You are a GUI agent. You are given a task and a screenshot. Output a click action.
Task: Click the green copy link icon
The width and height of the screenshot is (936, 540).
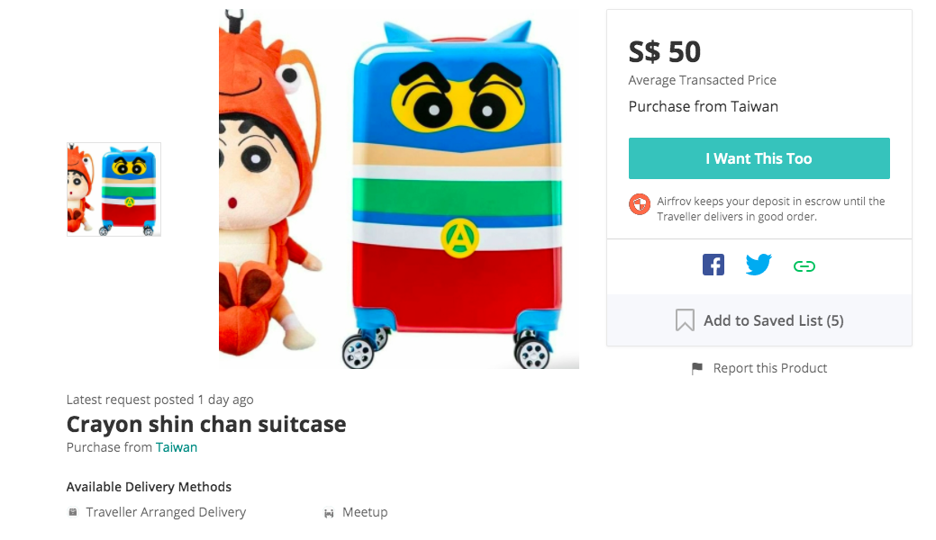804,266
